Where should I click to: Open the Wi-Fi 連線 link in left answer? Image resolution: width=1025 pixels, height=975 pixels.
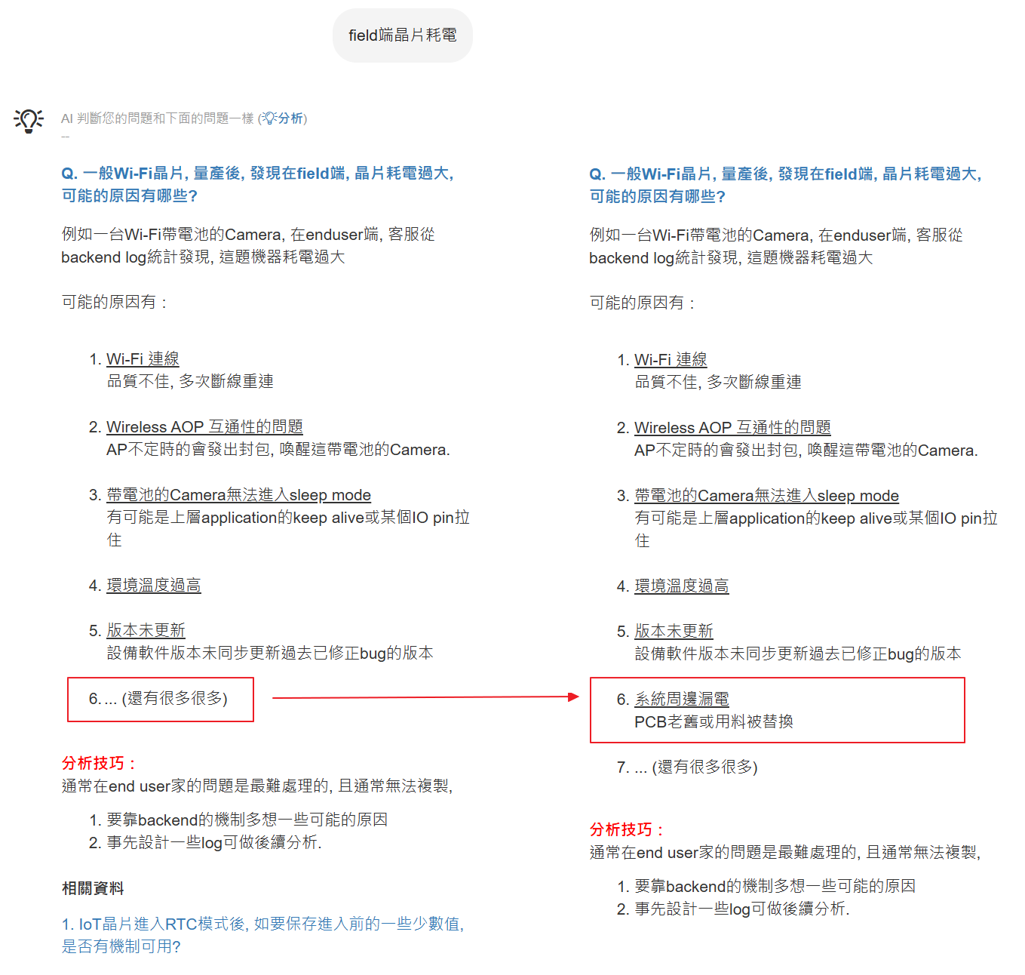tap(143, 359)
